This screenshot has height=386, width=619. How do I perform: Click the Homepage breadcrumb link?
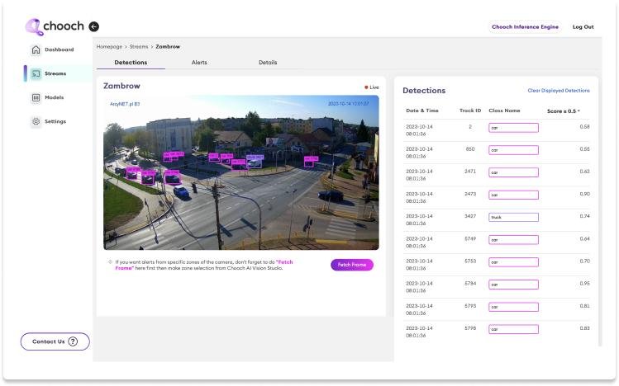pos(109,46)
